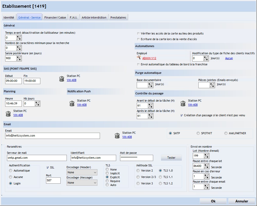This screenshot has height=206, width=257.
Task: Click trash icon in Contrôle du passage
Action: 183,104
